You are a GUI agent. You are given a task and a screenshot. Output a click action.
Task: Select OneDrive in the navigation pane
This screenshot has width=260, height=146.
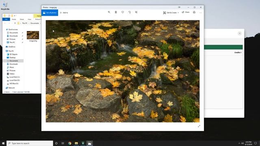[12, 47]
